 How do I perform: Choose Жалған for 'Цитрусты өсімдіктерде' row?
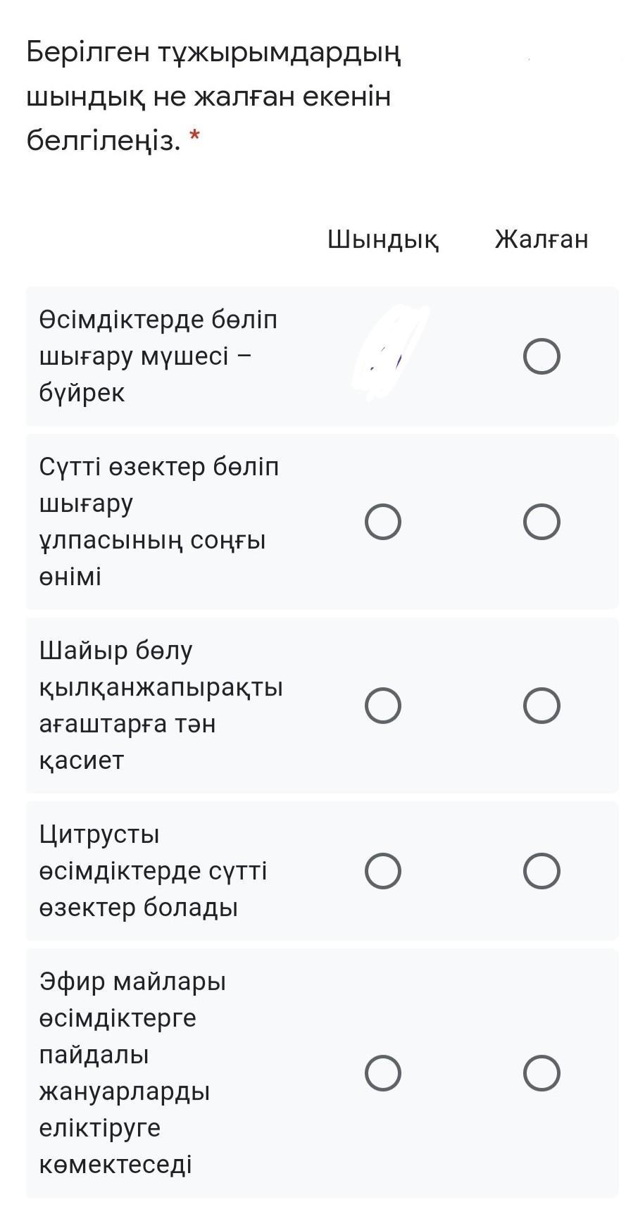(x=542, y=871)
